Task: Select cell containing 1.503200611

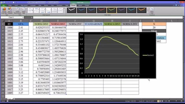Action: tap(58, 52)
